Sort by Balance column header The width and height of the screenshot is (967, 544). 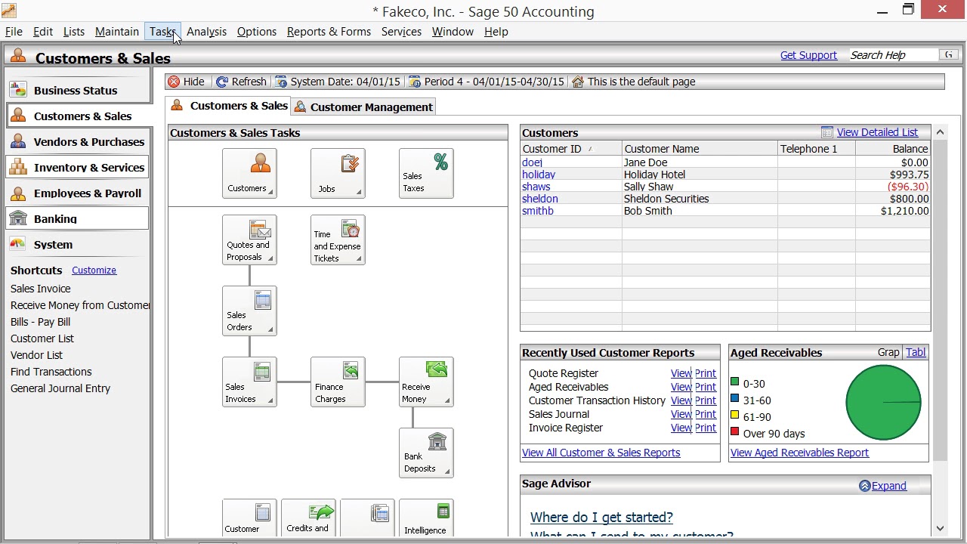(893, 149)
